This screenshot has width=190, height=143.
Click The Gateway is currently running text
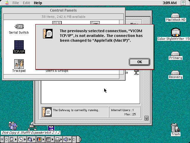tap(76, 110)
